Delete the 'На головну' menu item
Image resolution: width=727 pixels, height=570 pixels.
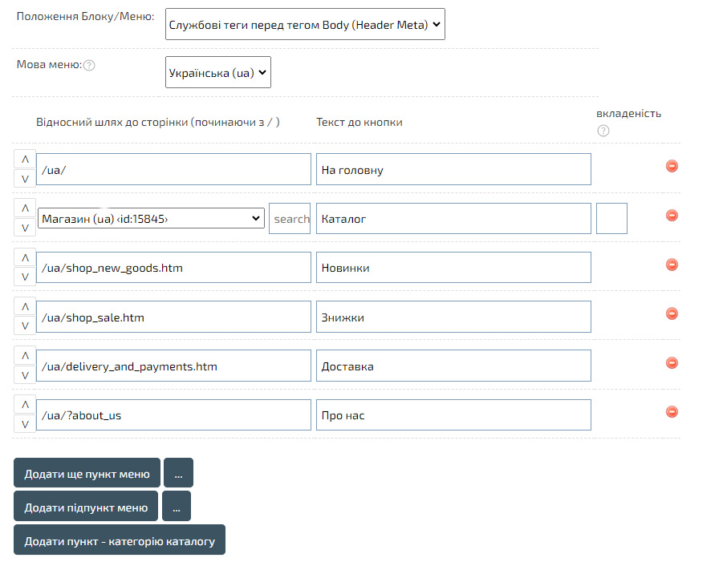[x=672, y=166]
